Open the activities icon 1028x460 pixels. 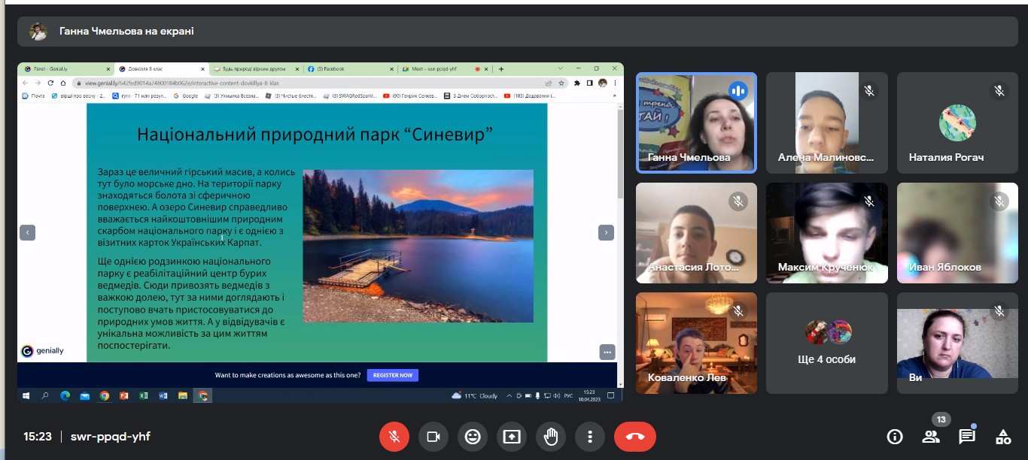click(1003, 436)
